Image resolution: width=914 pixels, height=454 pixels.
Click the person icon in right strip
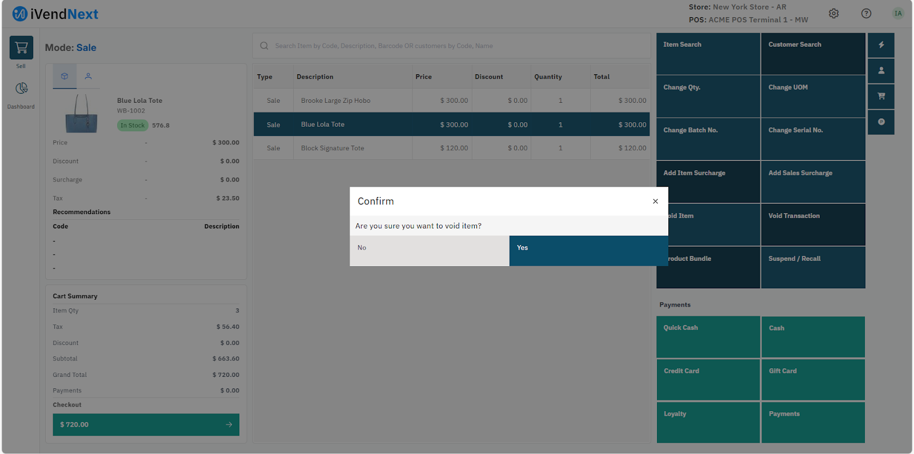pyautogui.click(x=881, y=71)
